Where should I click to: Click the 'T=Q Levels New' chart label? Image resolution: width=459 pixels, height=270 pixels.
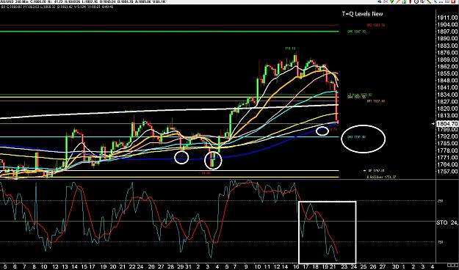[x=362, y=14]
